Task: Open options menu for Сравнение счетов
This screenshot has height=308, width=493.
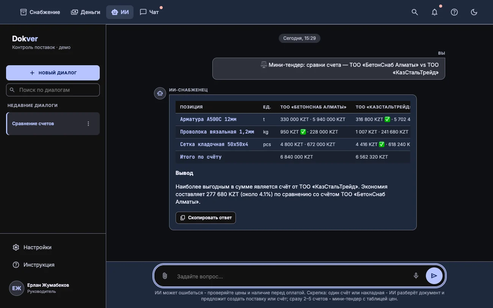Action: 88,124
